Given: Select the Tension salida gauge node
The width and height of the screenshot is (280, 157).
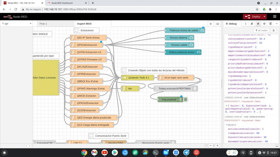Looking at the screenshot, I should pyautogui.click(x=179, y=45).
